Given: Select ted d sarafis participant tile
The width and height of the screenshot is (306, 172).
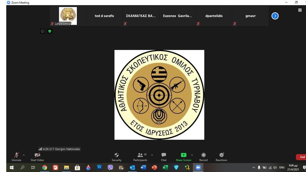Looking at the screenshot, I should click(105, 16).
